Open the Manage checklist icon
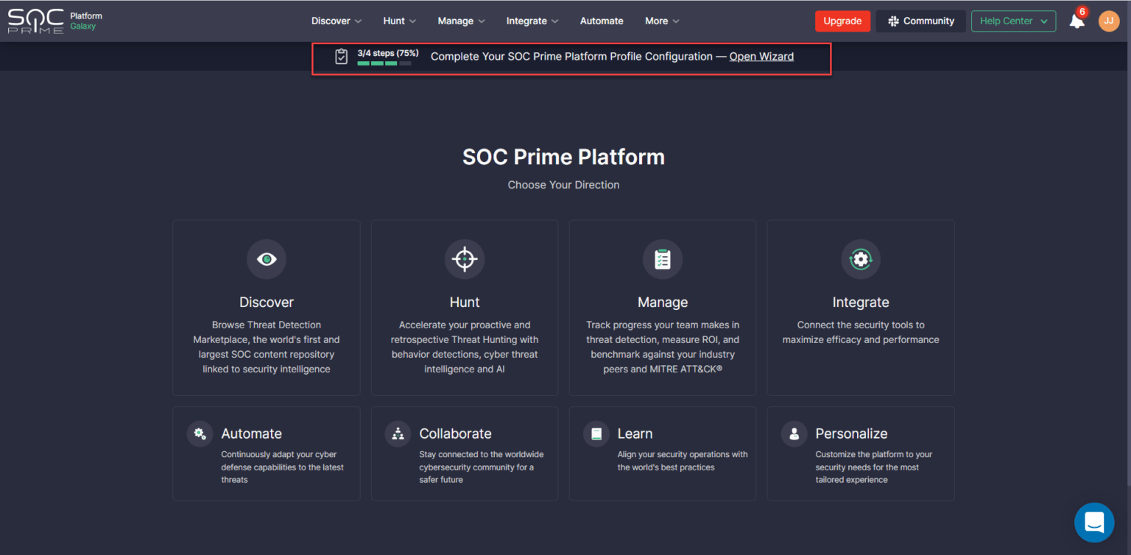Image resolution: width=1131 pixels, height=555 pixels. [662, 259]
